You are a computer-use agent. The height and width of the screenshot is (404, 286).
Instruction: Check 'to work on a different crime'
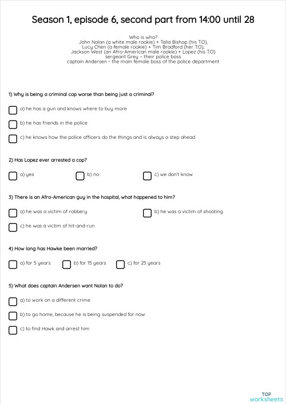coord(13,302)
